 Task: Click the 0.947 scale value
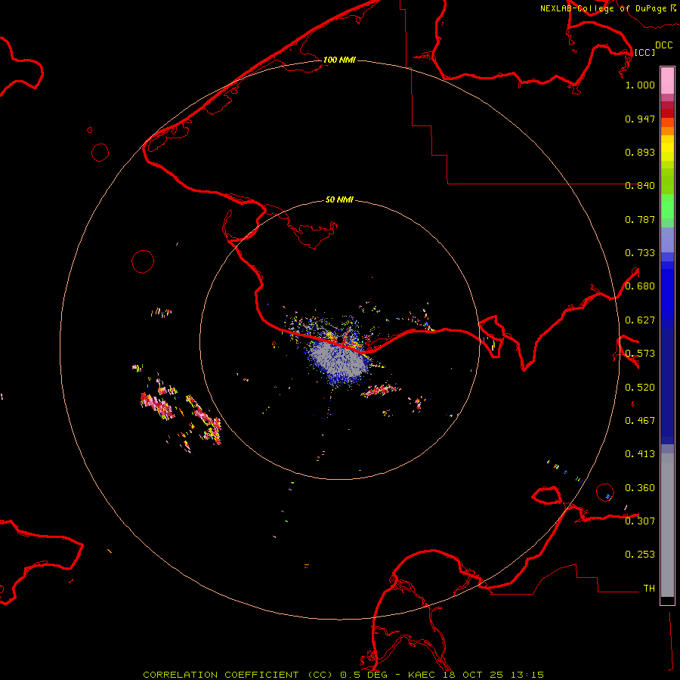click(x=640, y=119)
